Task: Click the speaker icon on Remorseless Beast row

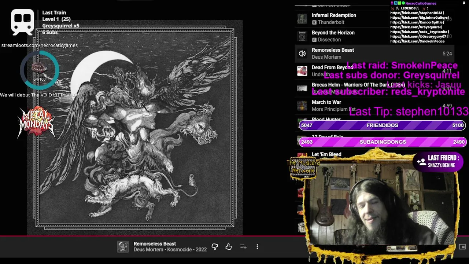Action: coord(302,54)
